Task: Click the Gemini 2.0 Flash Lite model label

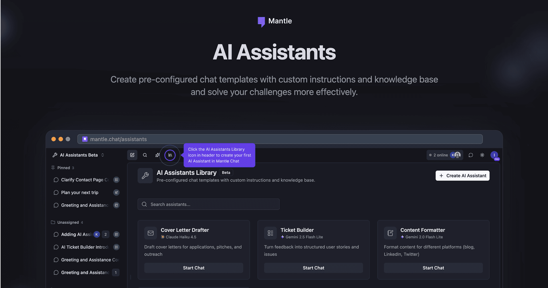Action: coord(422,237)
